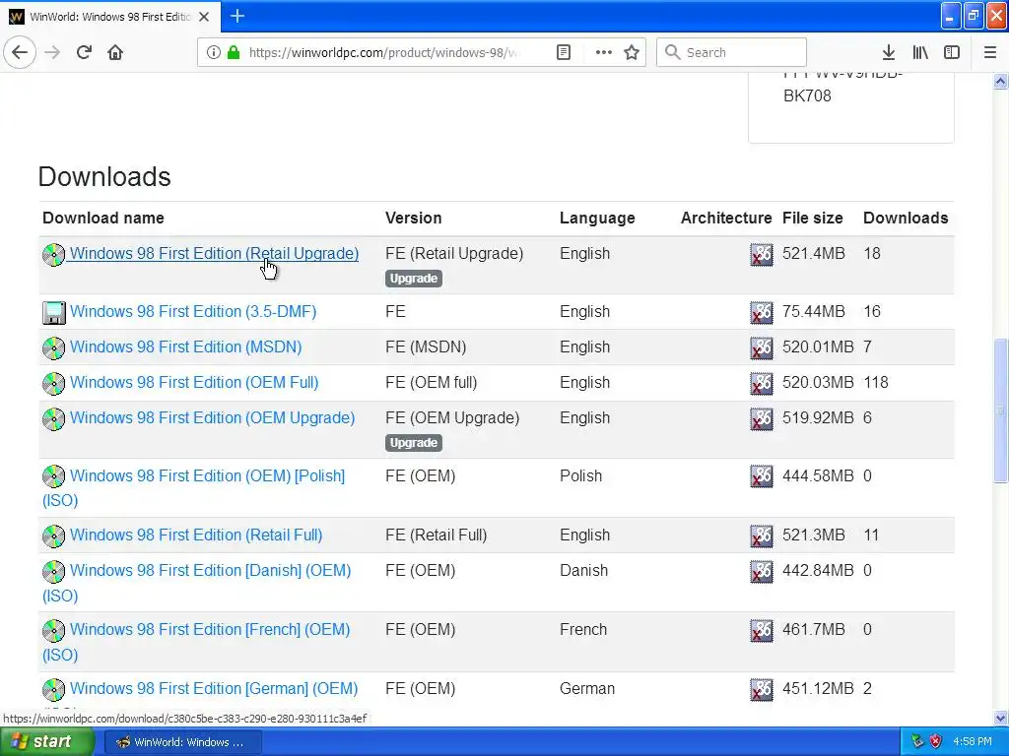Close the WinWorld tab
Image resolution: width=1009 pixels, height=756 pixels.
[204, 17]
